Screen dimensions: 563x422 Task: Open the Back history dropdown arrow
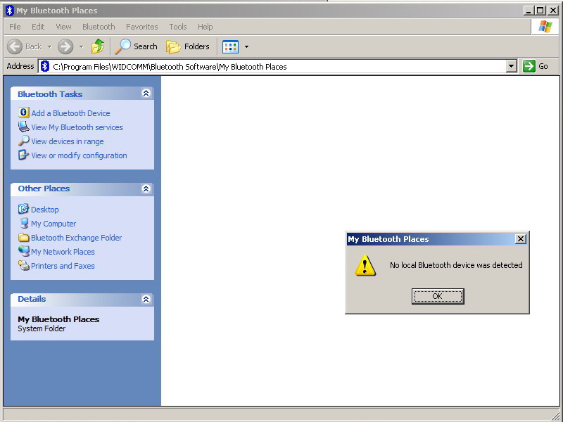[x=49, y=46]
